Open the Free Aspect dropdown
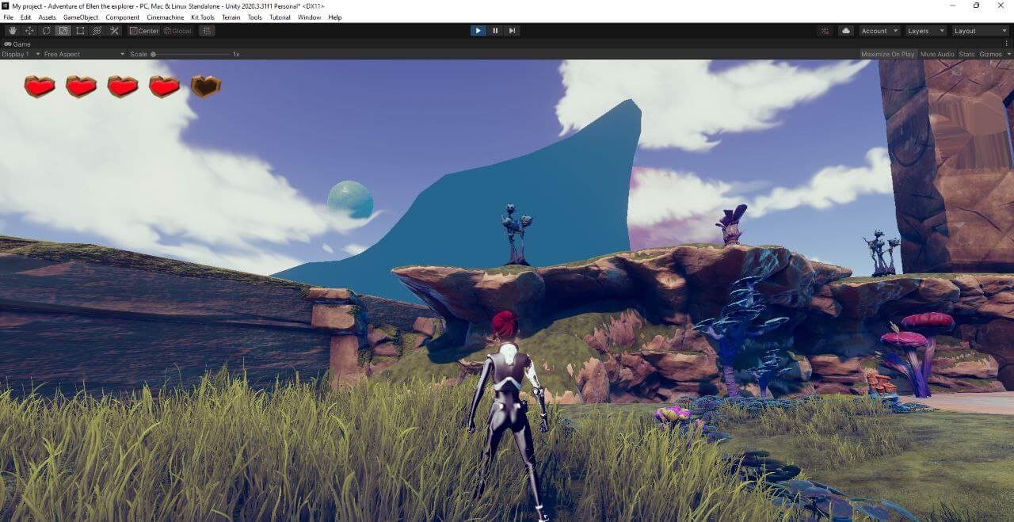Image resolution: width=1014 pixels, height=522 pixels. pyautogui.click(x=83, y=54)
